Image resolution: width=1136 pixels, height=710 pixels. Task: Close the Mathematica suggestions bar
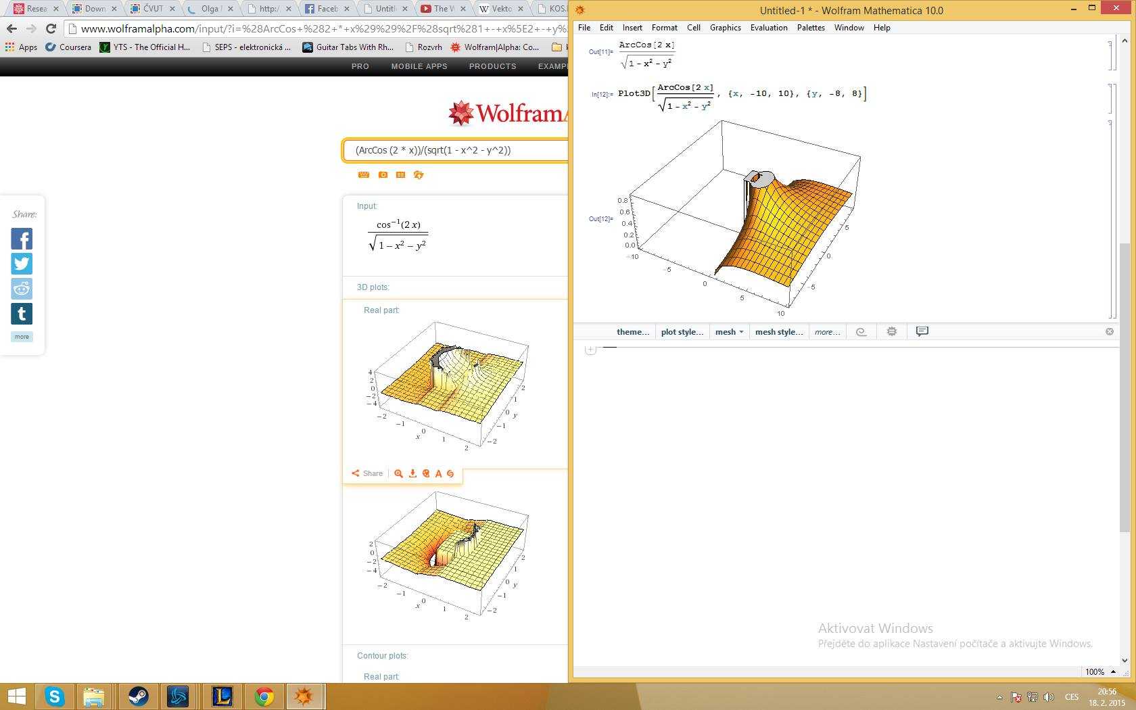click(x=1110, y=331)
